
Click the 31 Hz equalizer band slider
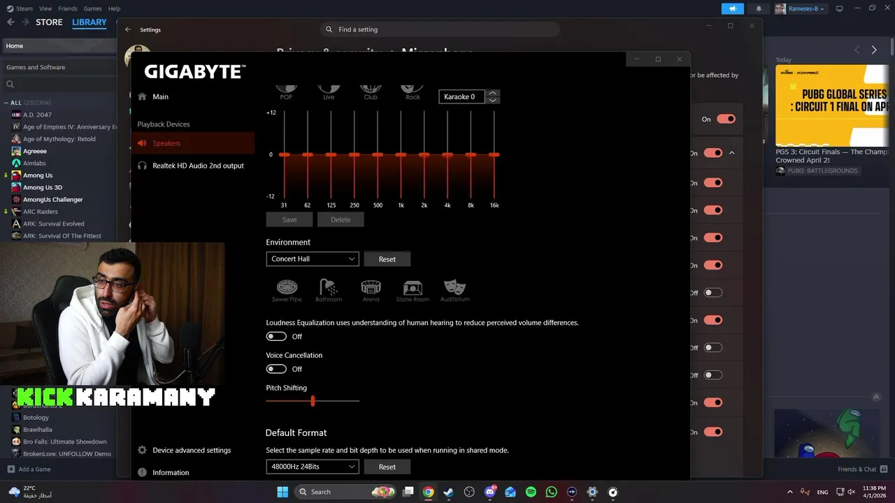[284, 154]
